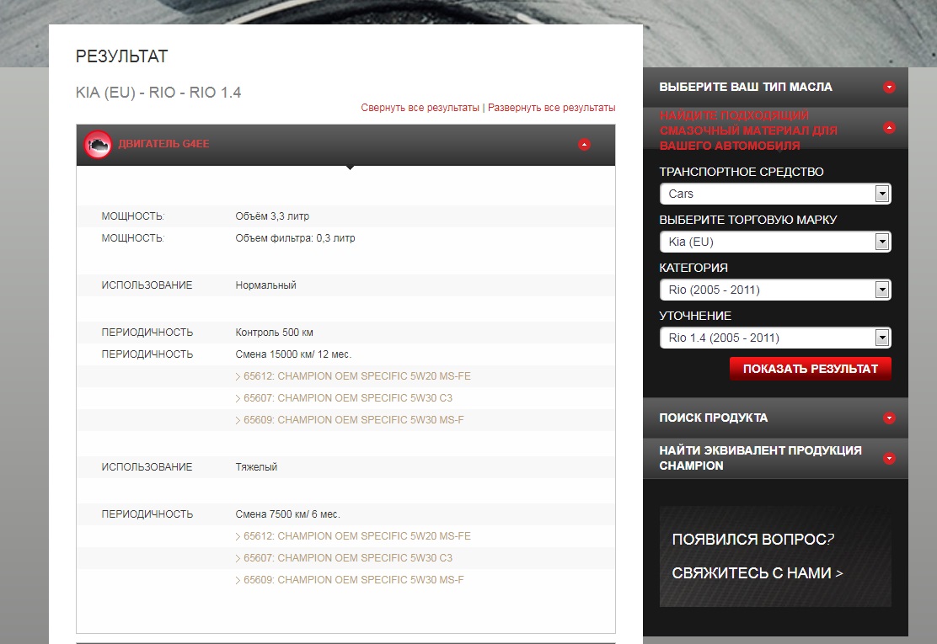Open the ДВИГАТЕЛЬ G4EE header title
The height and width of the screenshot is (644, 937).
(163, 144)
